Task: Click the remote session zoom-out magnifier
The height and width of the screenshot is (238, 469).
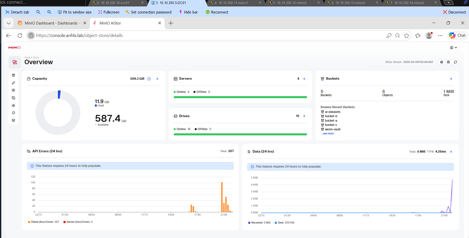Action: click(49, 12)
